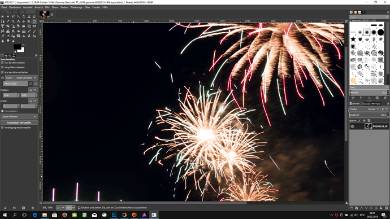Switch to the Kanäle tab
The image size is (390, 219).
[366, 104]
